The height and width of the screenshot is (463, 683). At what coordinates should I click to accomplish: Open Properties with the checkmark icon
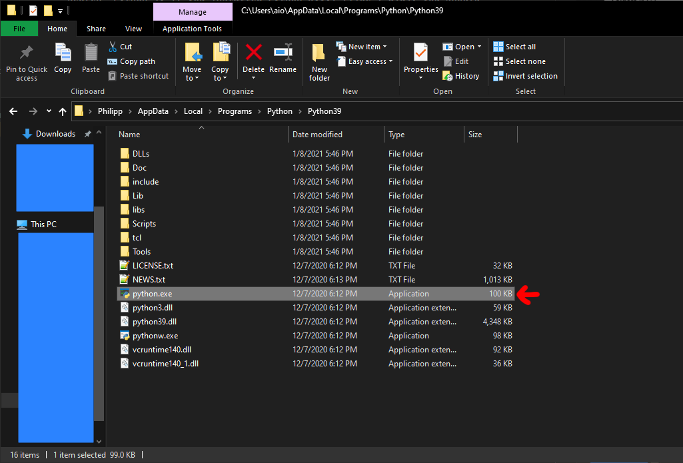[x=420, y=53]
